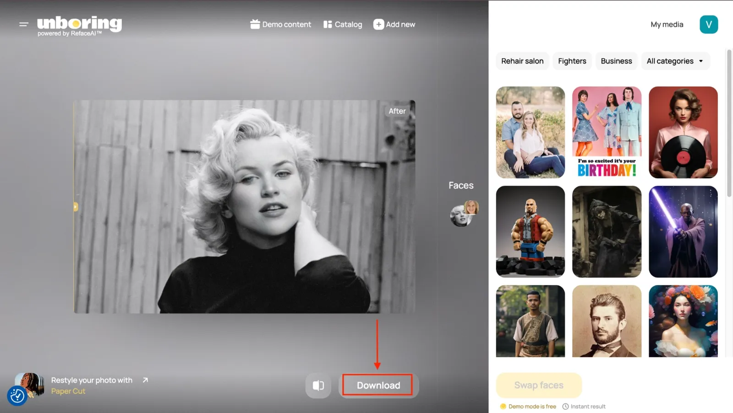Open the Paper Cut restyle arrow link

(x=145, y=380)
